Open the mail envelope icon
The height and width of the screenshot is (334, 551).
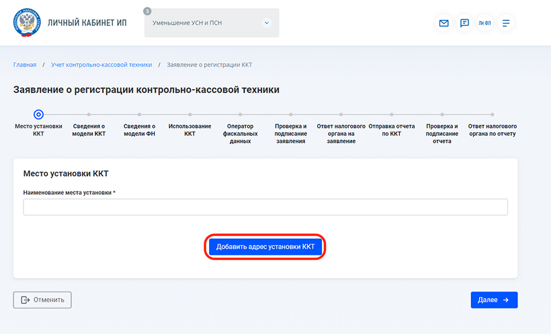443,23
